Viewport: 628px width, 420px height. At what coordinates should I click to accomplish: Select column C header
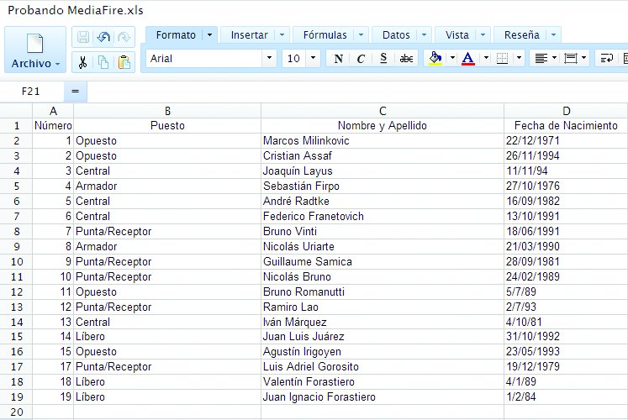383,111
